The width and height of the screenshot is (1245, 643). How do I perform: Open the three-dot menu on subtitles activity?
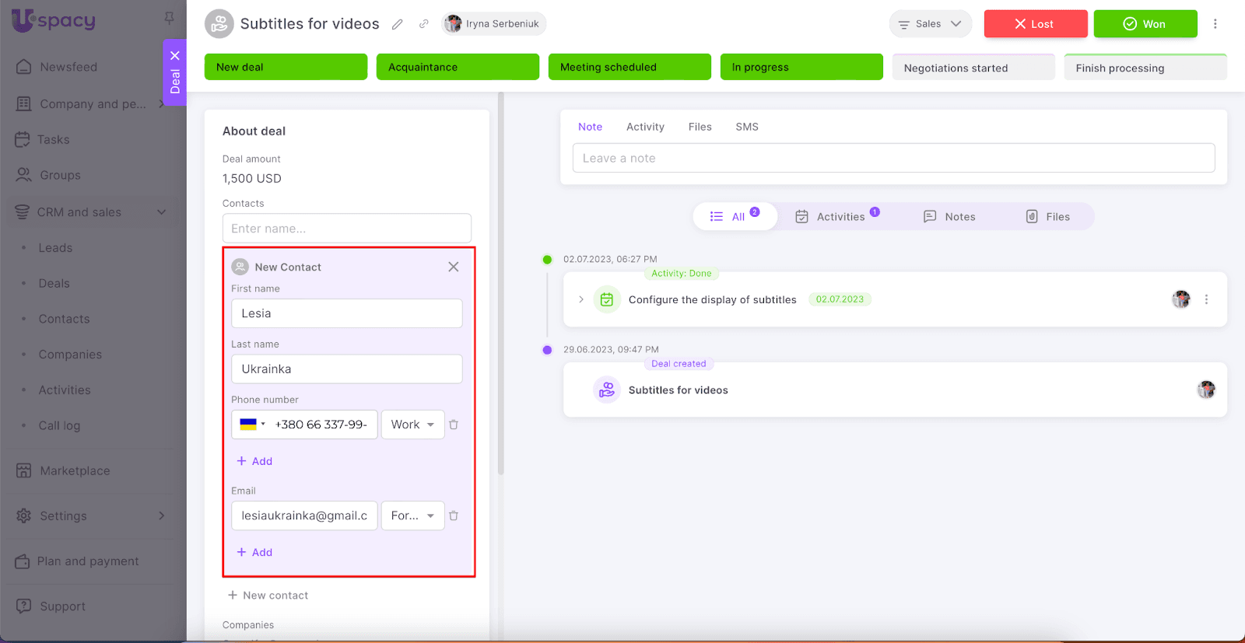1206,299
